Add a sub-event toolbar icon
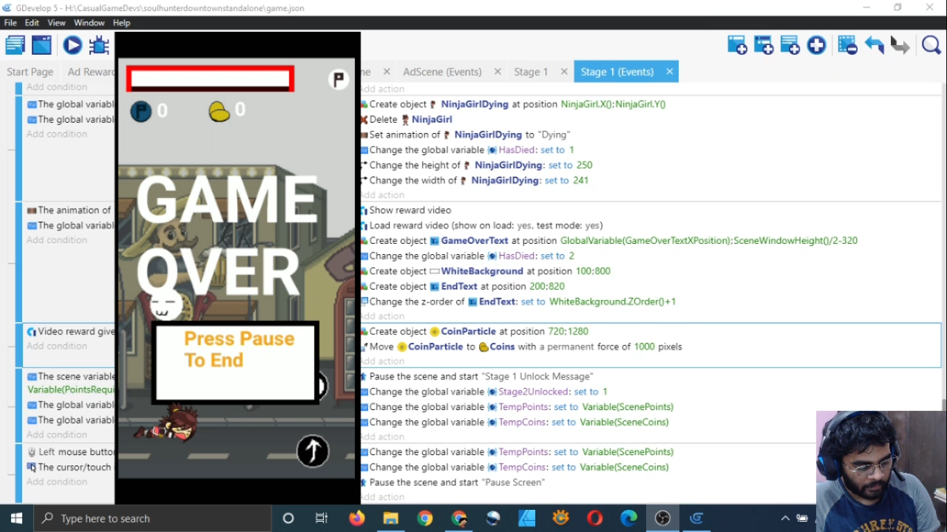 tap(763, 46)
